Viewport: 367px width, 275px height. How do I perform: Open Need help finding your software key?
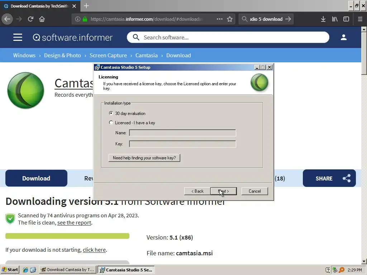pyautogui.click(x=144, y=158)
